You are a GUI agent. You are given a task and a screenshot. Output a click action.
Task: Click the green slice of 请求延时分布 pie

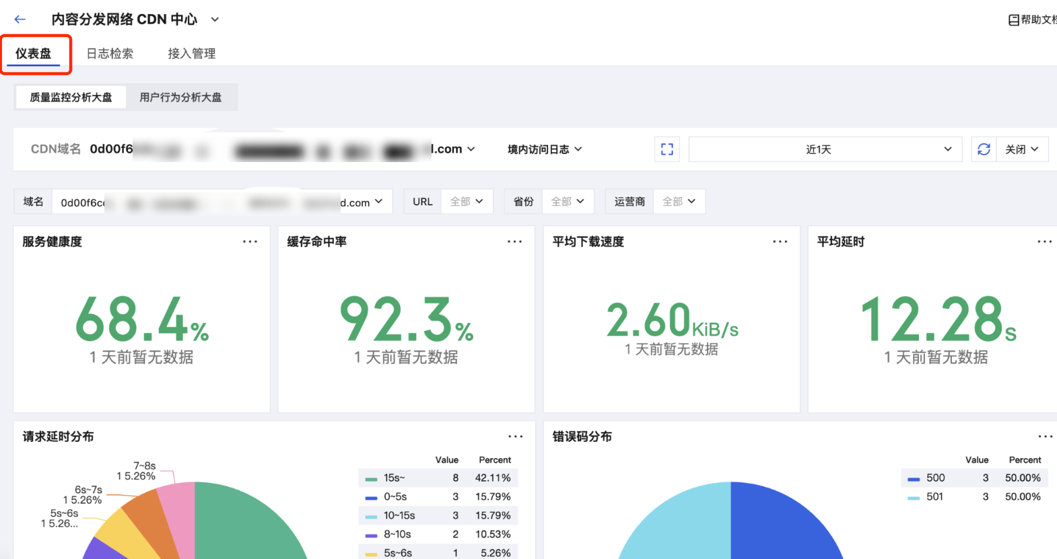(x=249, y=525)
